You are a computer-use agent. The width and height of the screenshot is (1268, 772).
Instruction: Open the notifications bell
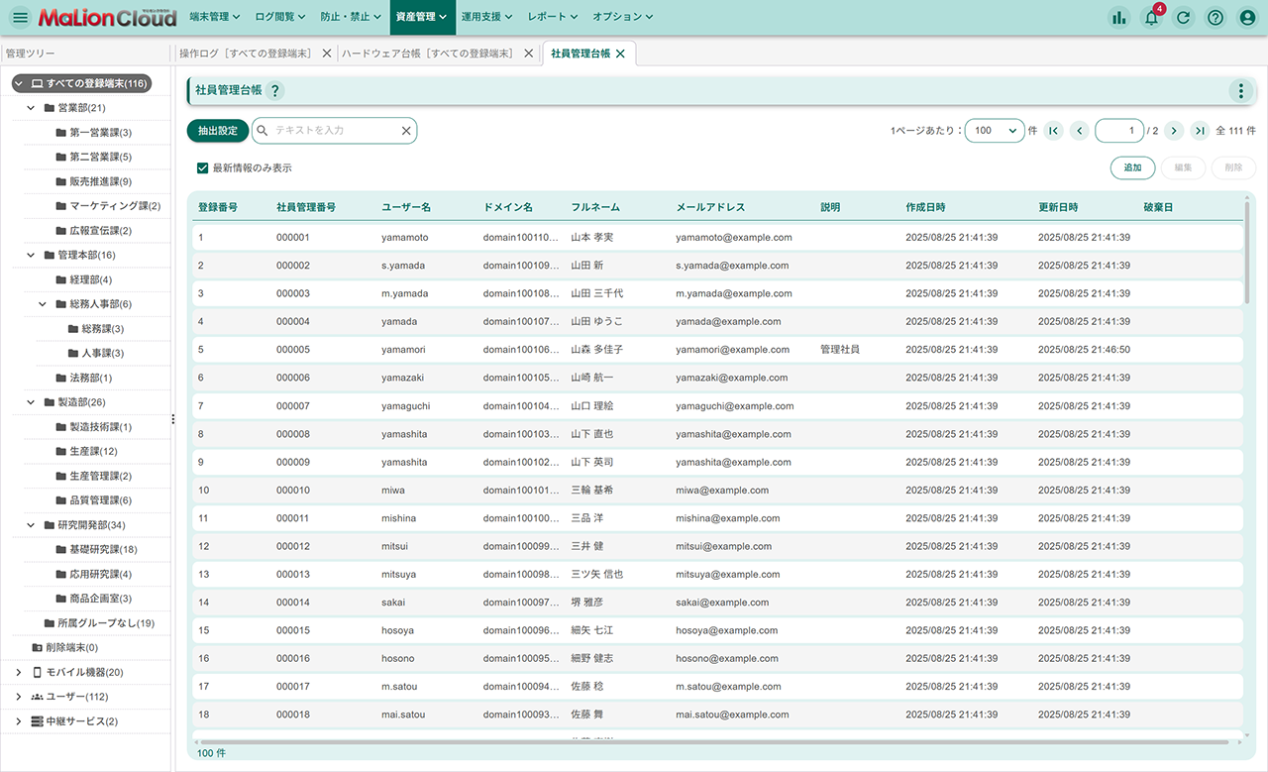[1151, 17]
